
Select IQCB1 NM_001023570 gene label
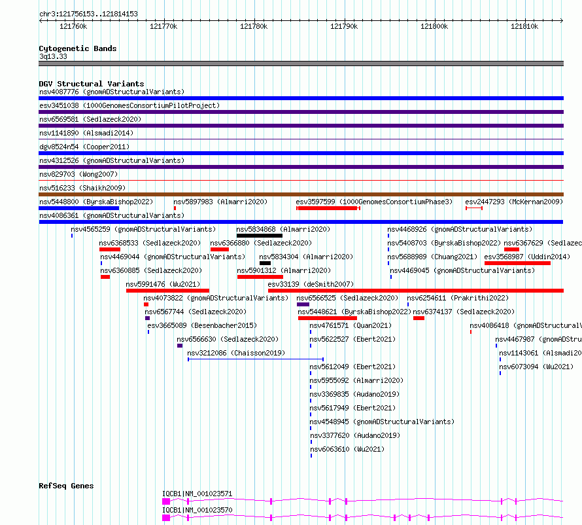point(197,510)
